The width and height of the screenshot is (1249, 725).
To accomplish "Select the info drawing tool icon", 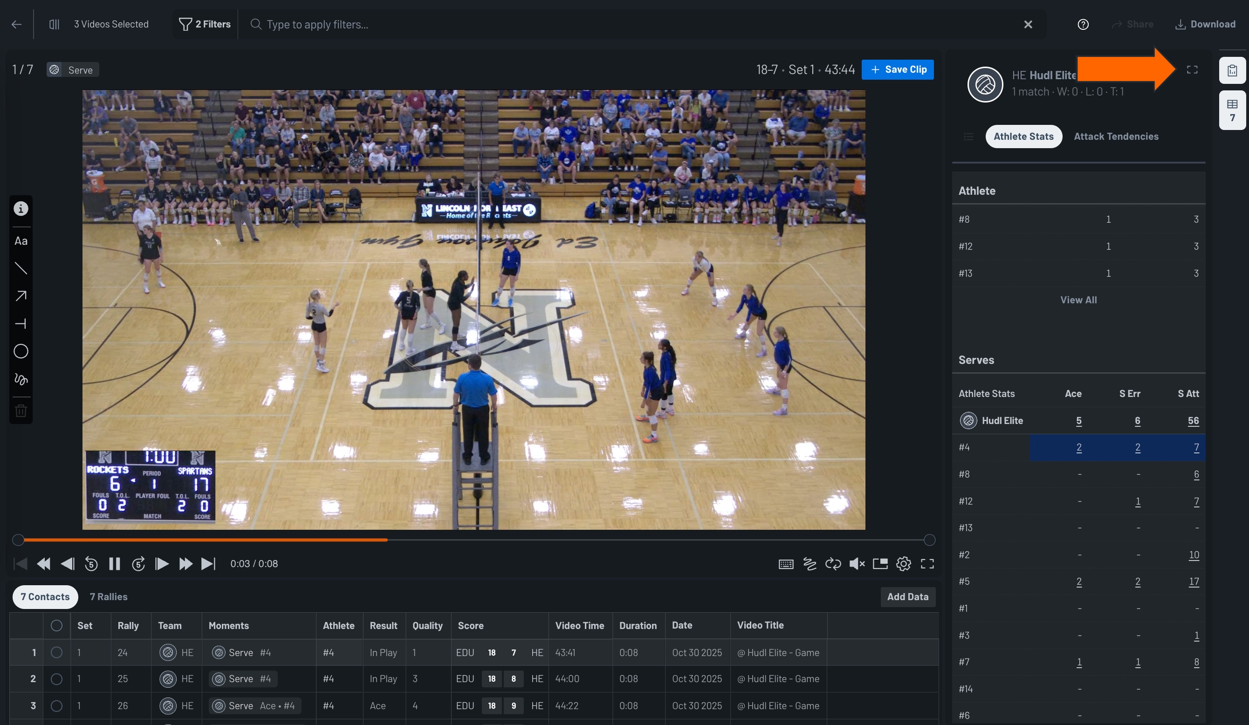I will tap(21, 209).
